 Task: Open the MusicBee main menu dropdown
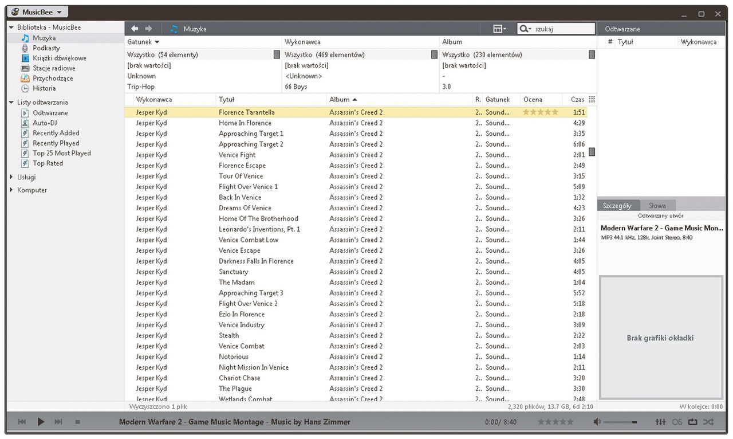tap(38, 12)
